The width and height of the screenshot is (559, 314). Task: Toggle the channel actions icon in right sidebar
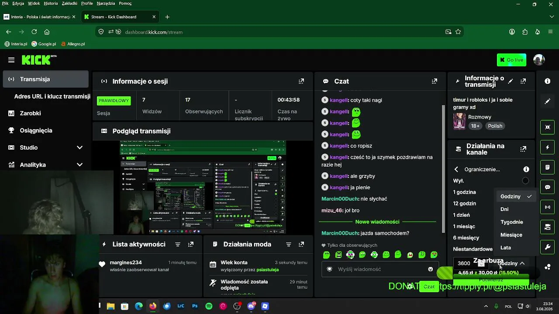[x=548, y=227]
